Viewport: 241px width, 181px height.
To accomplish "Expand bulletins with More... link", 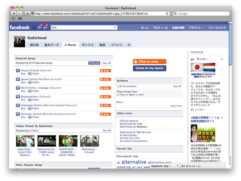I will [120, 102].
